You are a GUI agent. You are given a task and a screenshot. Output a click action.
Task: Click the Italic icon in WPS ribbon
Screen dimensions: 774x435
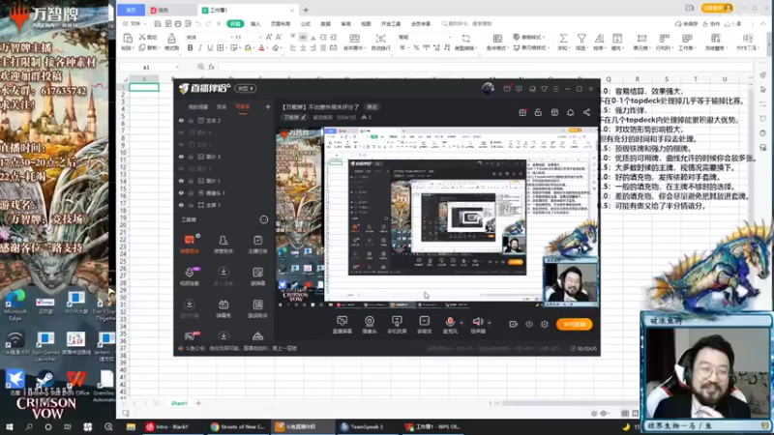click(200, 47)
